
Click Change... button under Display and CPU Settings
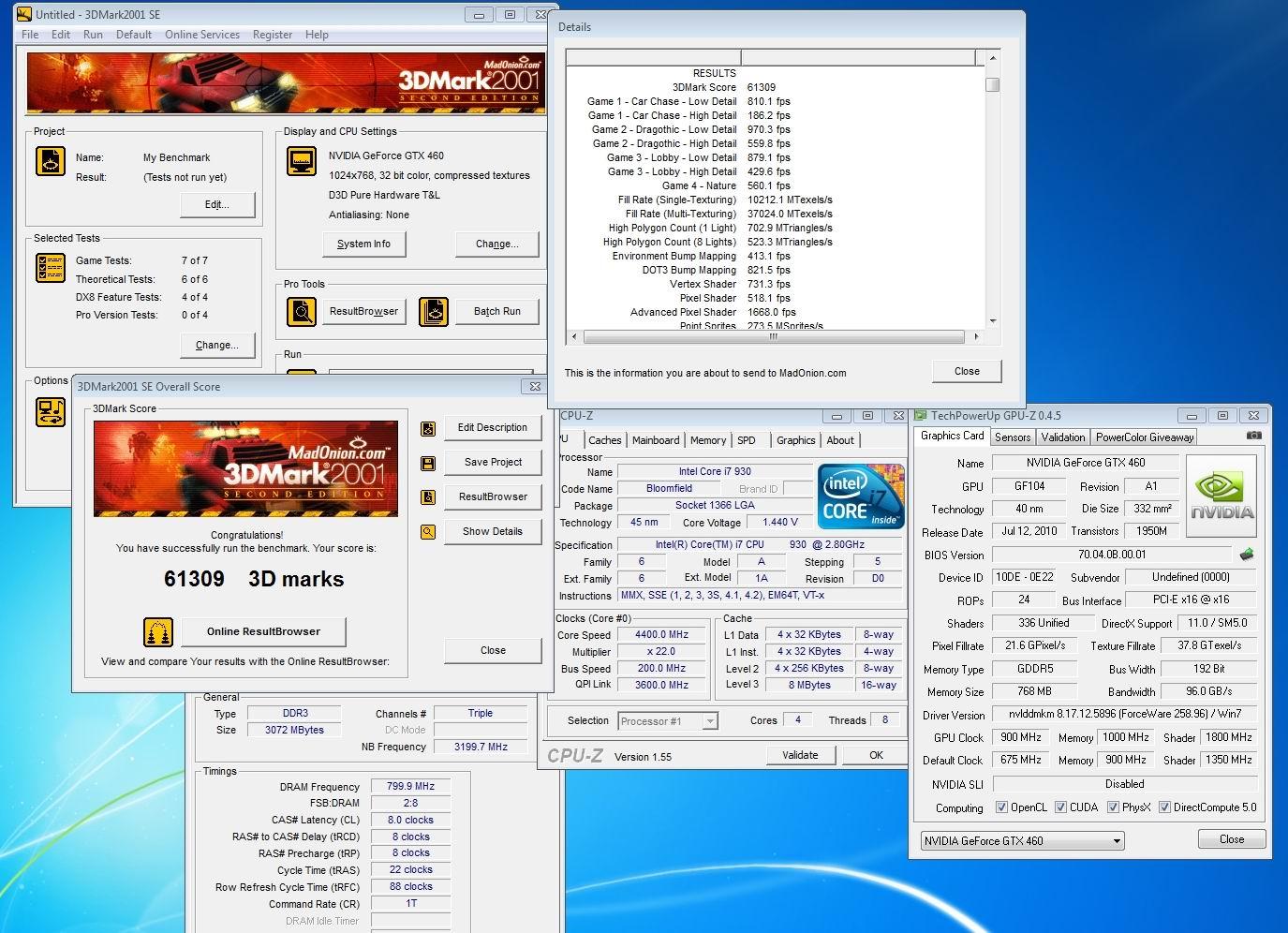[497, 244]
